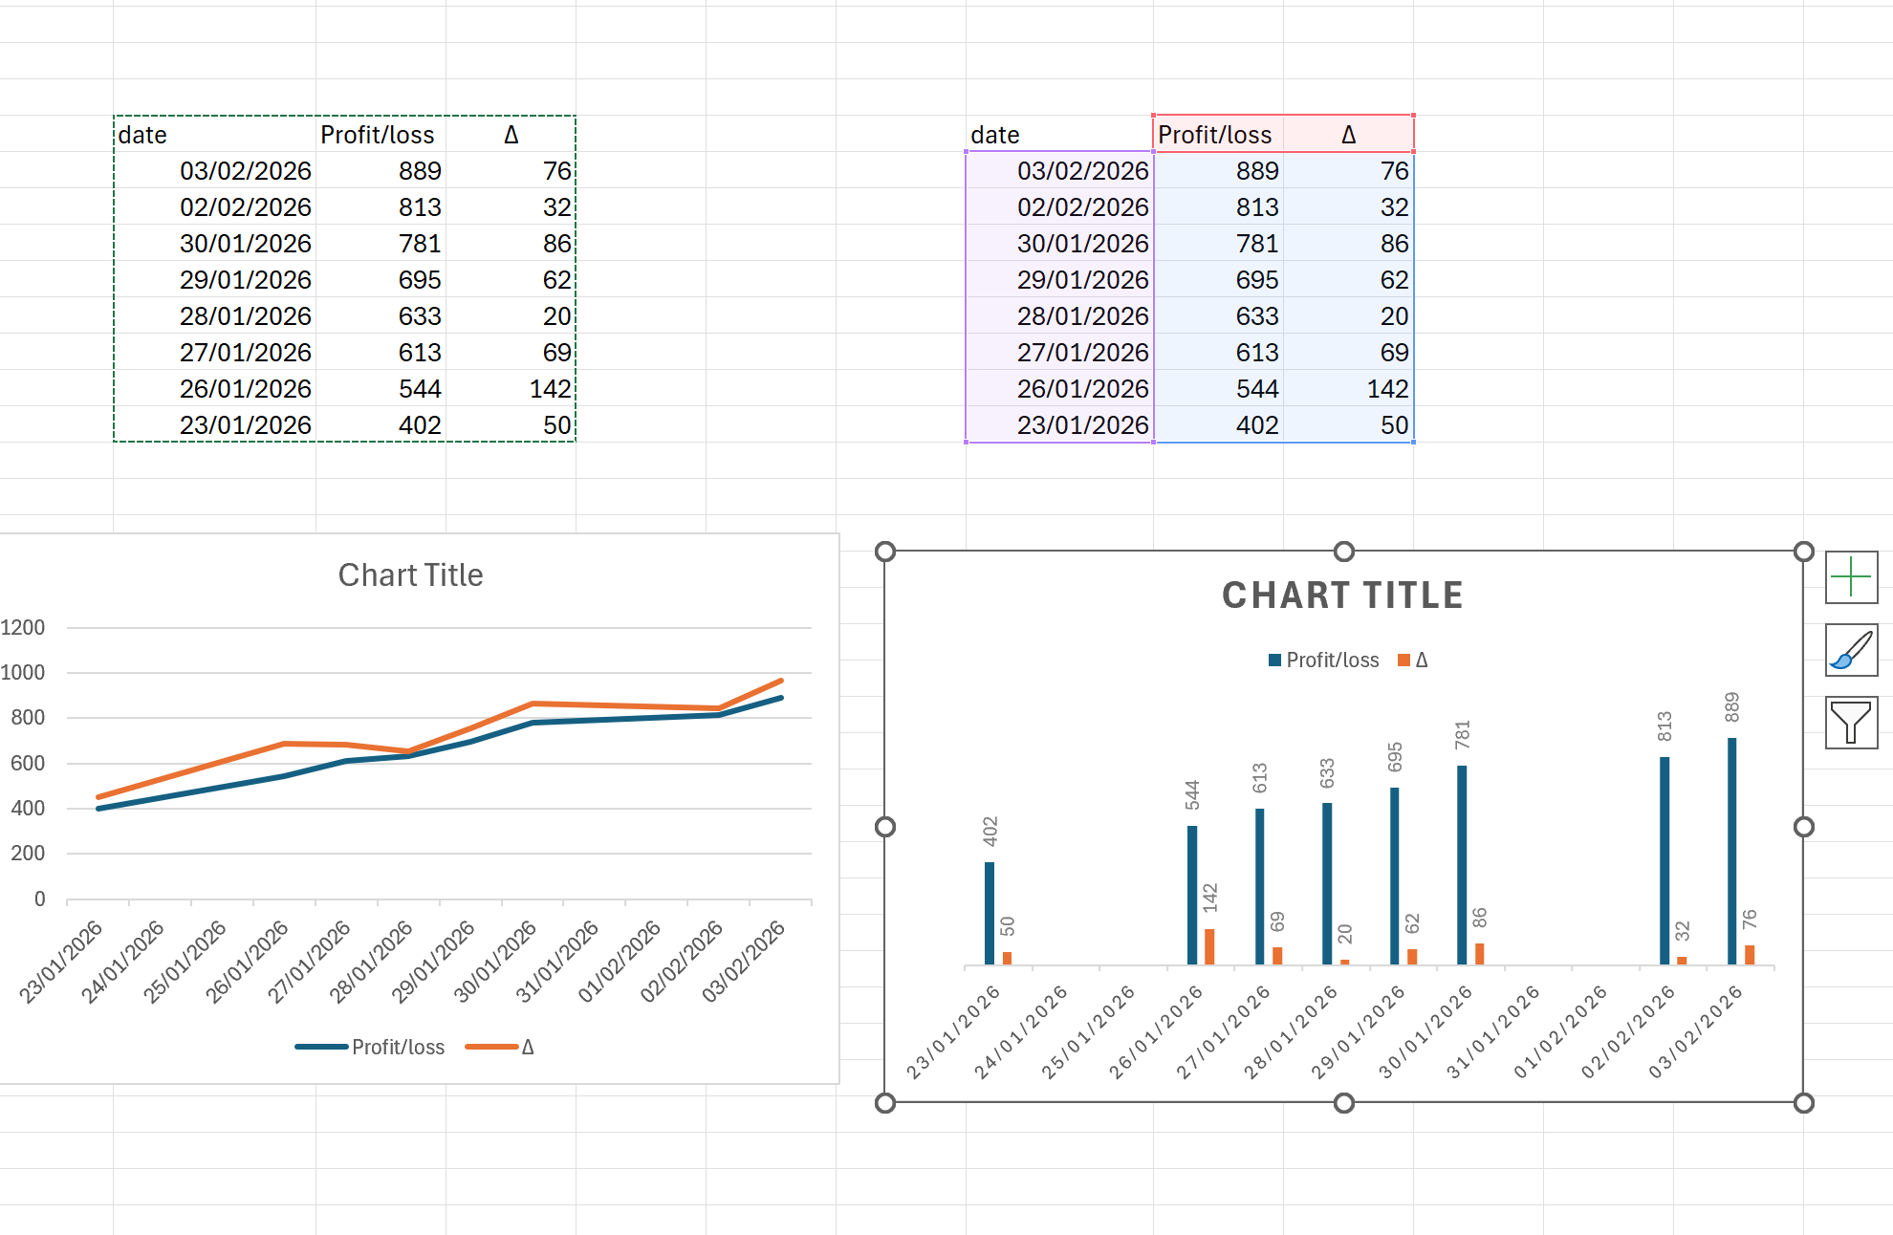The width and height of the screenshot is (1893, 1235).
Task: Select the CHART TITLE text in bar chart
Action: (x=1342, y=596)
